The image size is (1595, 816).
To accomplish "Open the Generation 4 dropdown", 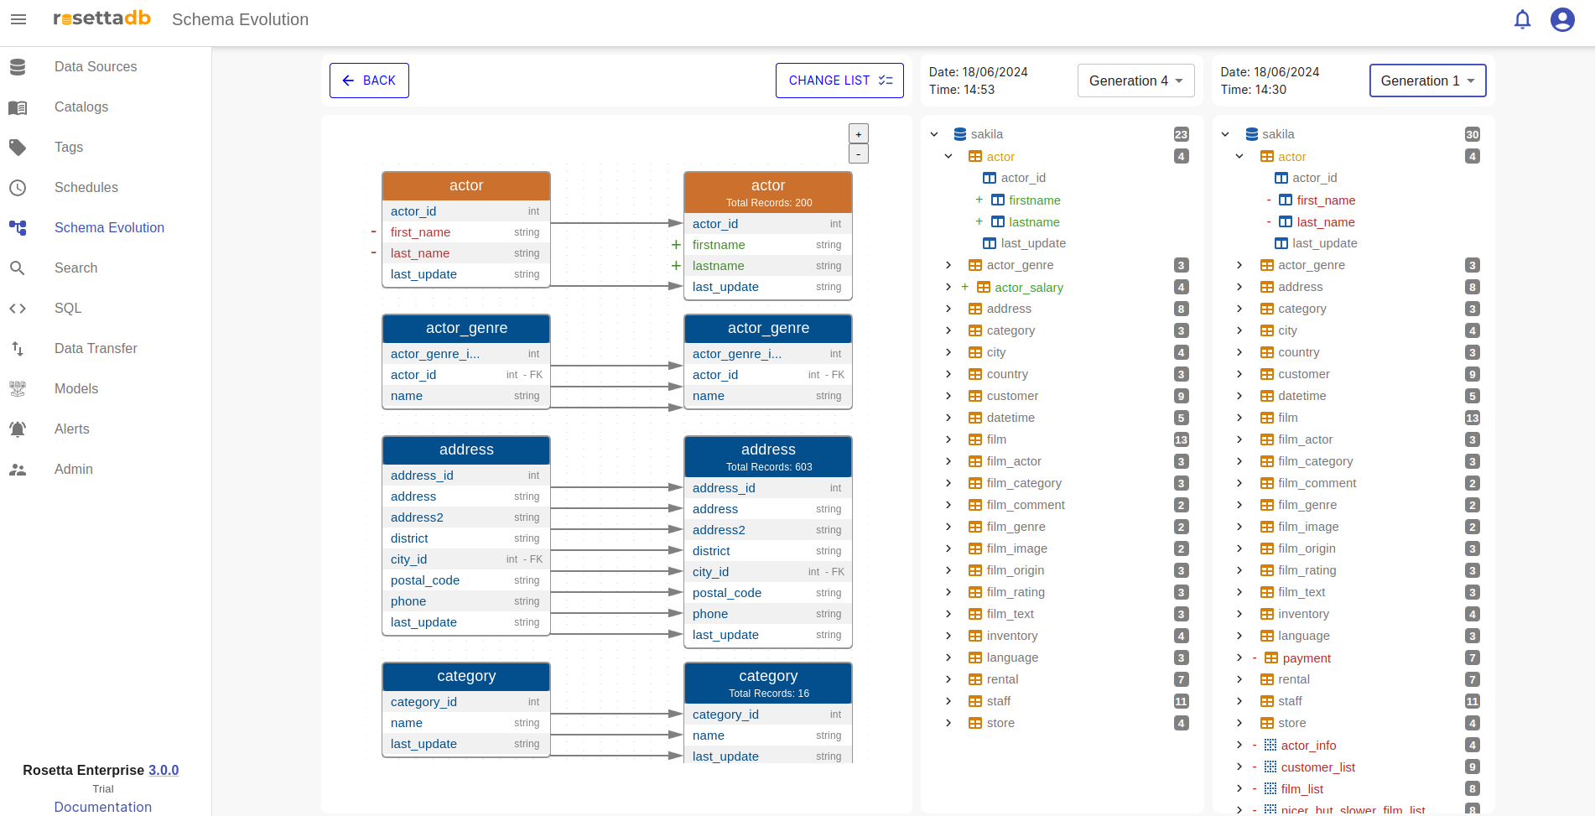I will (1135, 81).
